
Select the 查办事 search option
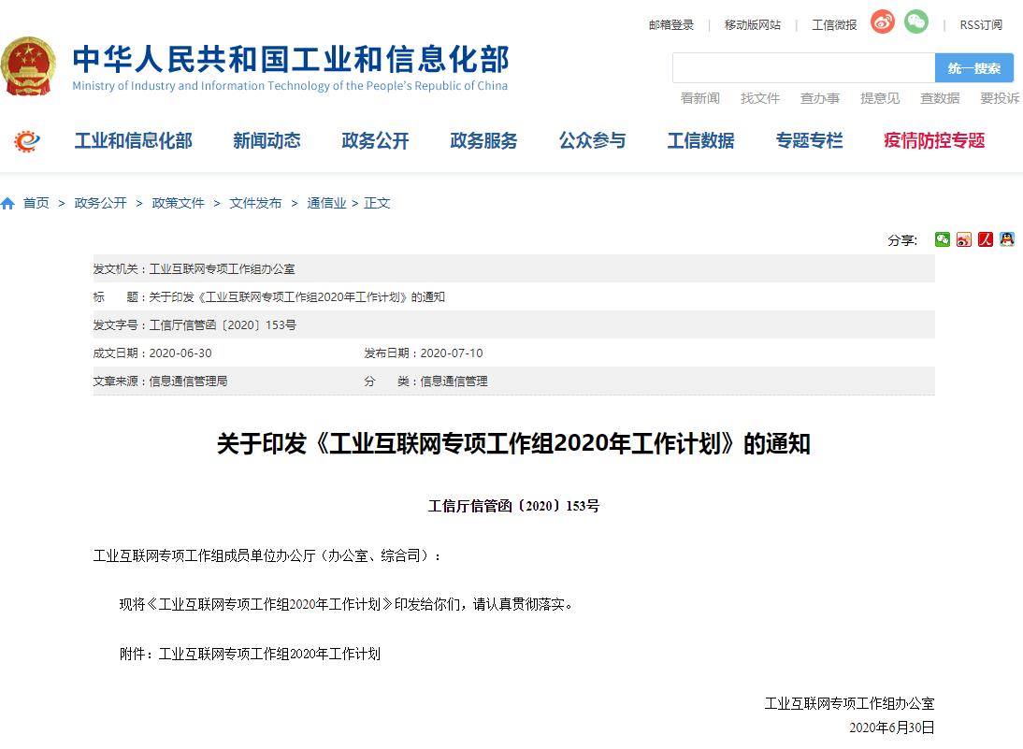(x=820, y=98)
